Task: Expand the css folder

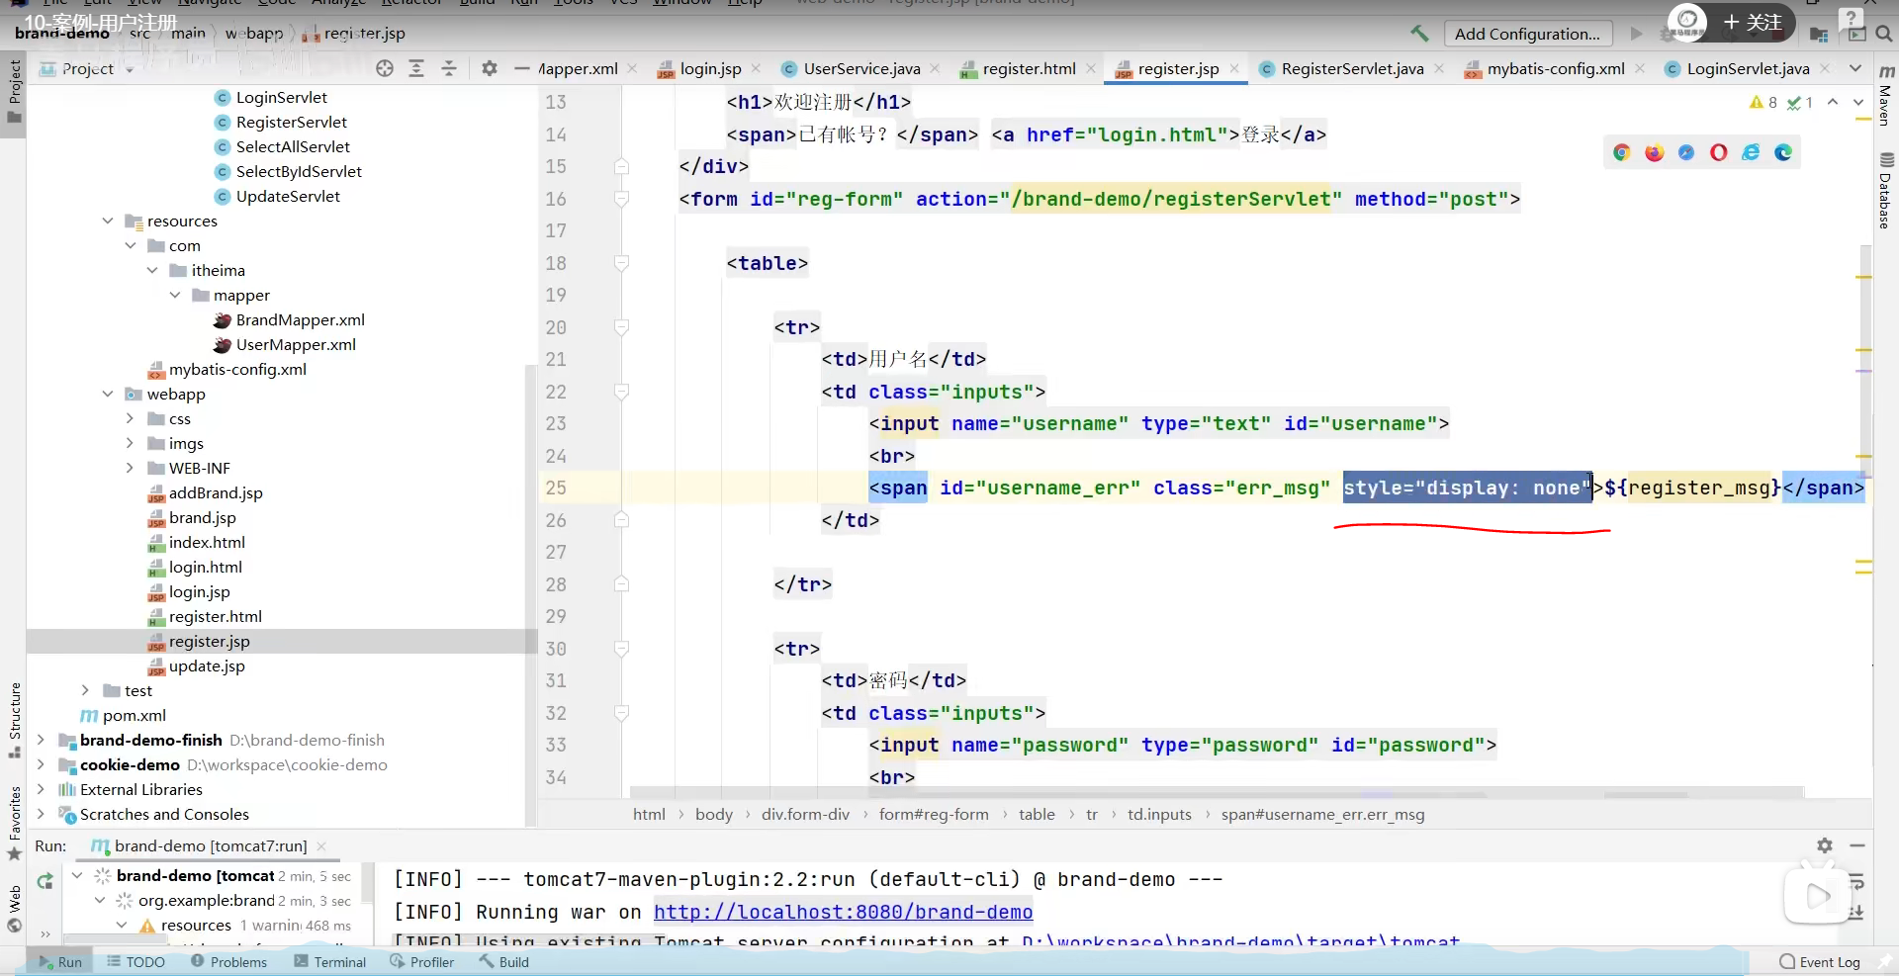Action: pyautogui.click(x=130, y=418)
